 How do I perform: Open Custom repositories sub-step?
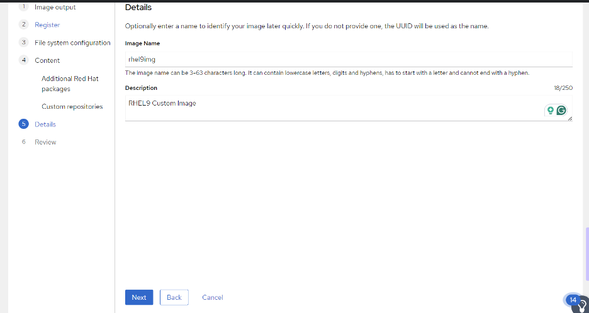pos(72,107)
